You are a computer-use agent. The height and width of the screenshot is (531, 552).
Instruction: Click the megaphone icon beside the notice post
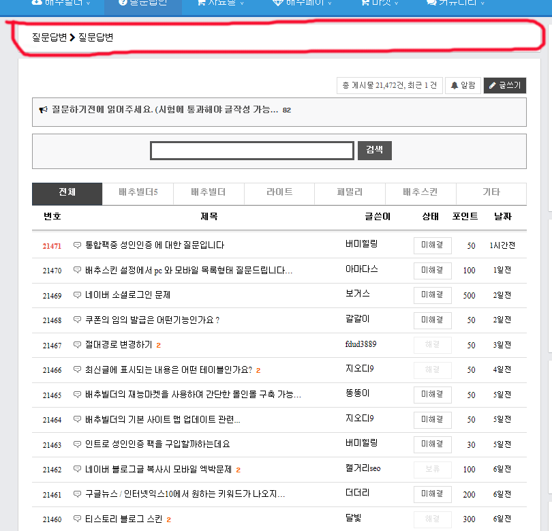point(43,110)
